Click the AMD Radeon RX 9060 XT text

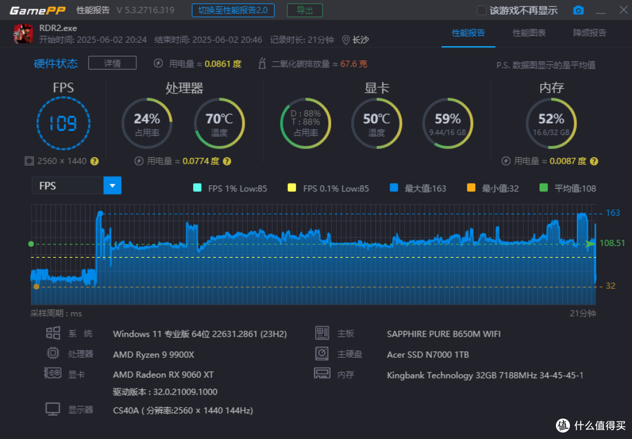[163, 375]
